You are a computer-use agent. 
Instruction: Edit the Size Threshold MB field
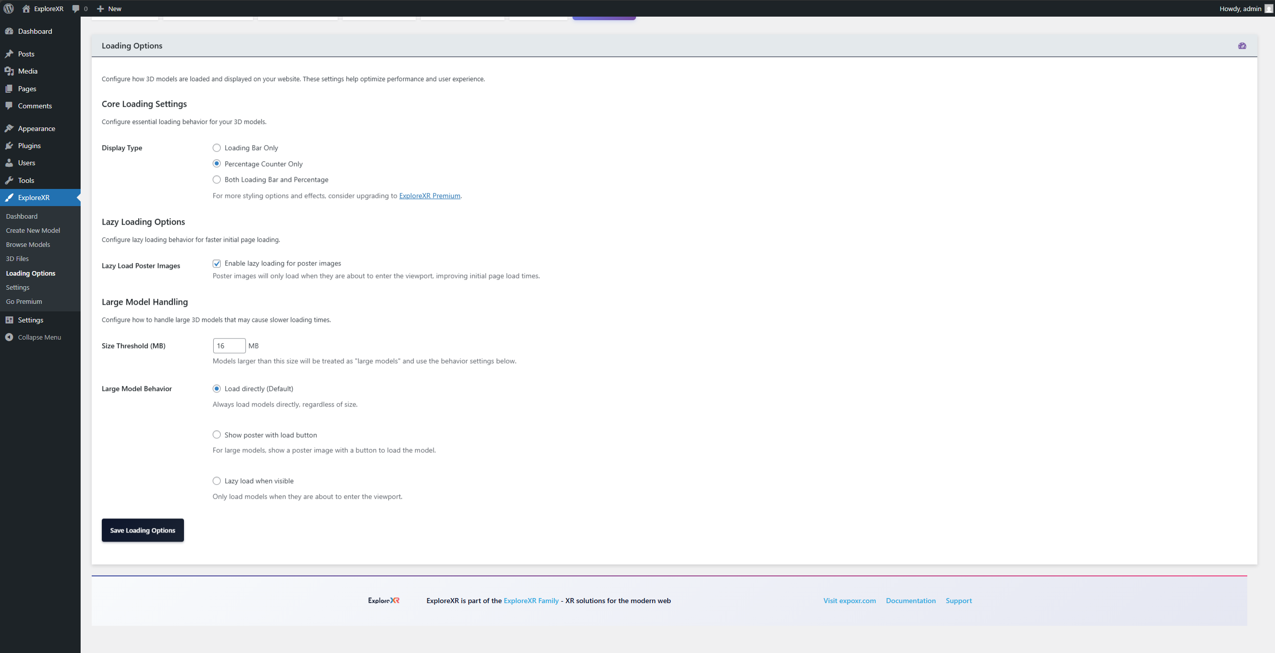[229, 346]
